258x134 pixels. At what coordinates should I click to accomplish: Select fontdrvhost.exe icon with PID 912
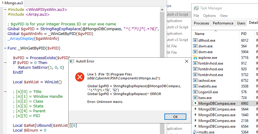tap(195, 63)
